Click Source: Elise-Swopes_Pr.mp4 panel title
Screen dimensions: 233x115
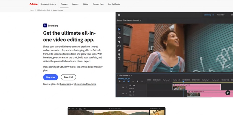click(128, 20)
